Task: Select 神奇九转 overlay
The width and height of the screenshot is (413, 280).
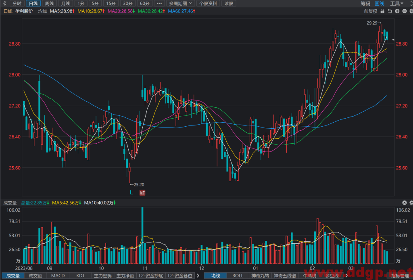Action: [x=260, y=276]
